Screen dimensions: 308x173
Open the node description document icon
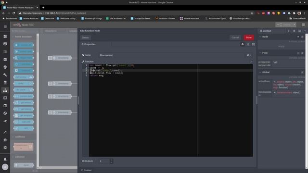tap(248, 44)
